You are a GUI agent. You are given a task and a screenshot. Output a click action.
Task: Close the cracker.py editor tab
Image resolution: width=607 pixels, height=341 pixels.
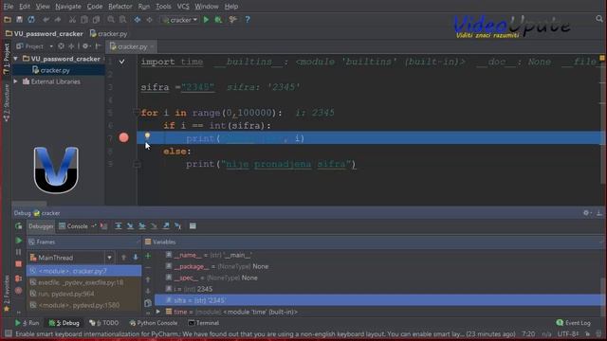[152, 46]
